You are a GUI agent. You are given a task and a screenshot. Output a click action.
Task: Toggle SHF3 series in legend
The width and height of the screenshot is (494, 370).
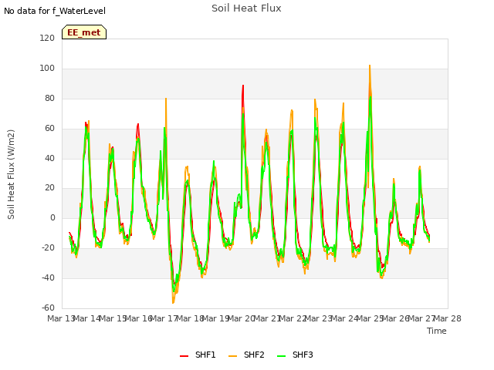point(295,355)
